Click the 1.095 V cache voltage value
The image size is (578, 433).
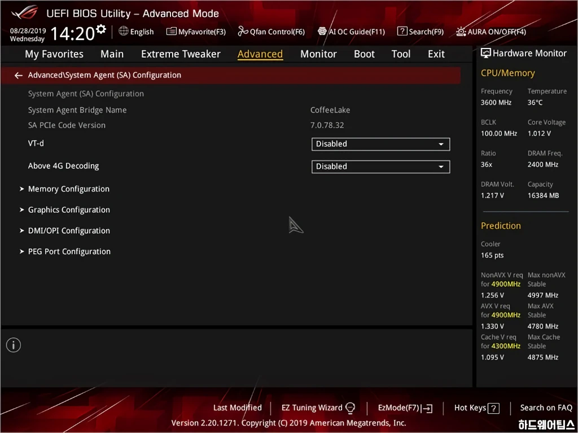(492, 357)
